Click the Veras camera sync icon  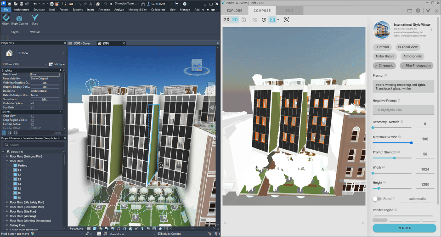click(x=272, y=20)
